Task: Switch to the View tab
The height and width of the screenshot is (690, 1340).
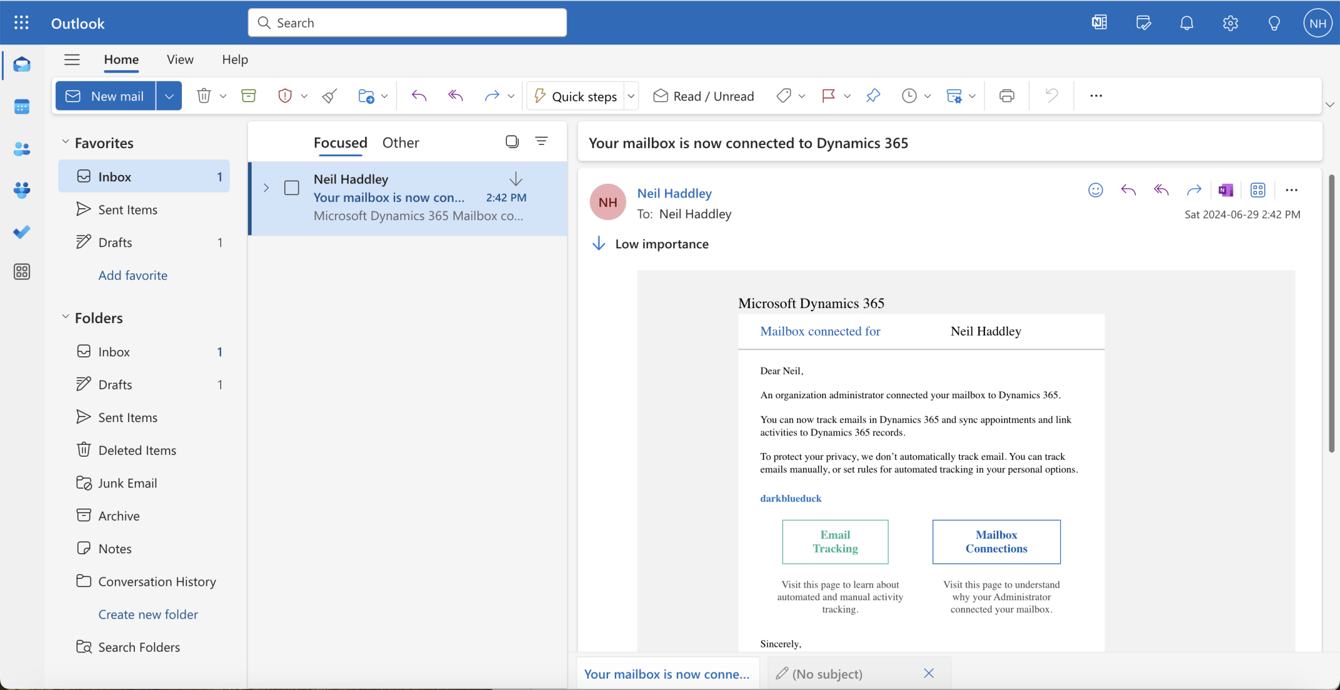Action: (x=180, y=60)
